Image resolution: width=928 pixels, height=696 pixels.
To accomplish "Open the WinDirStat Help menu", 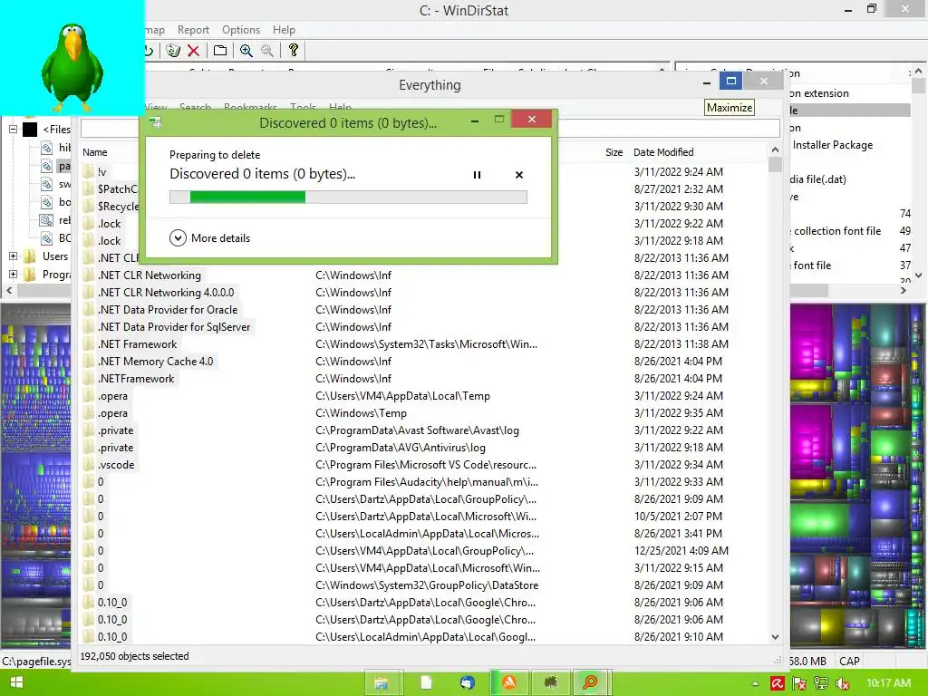I will [284, 30].
